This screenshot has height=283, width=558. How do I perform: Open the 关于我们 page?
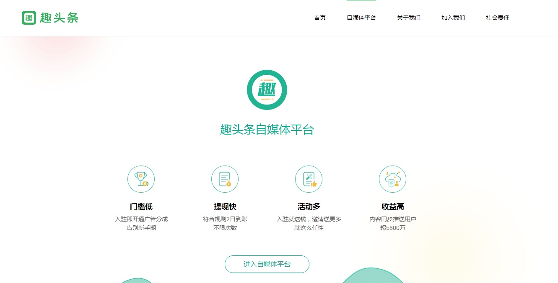tap(409, 18)
